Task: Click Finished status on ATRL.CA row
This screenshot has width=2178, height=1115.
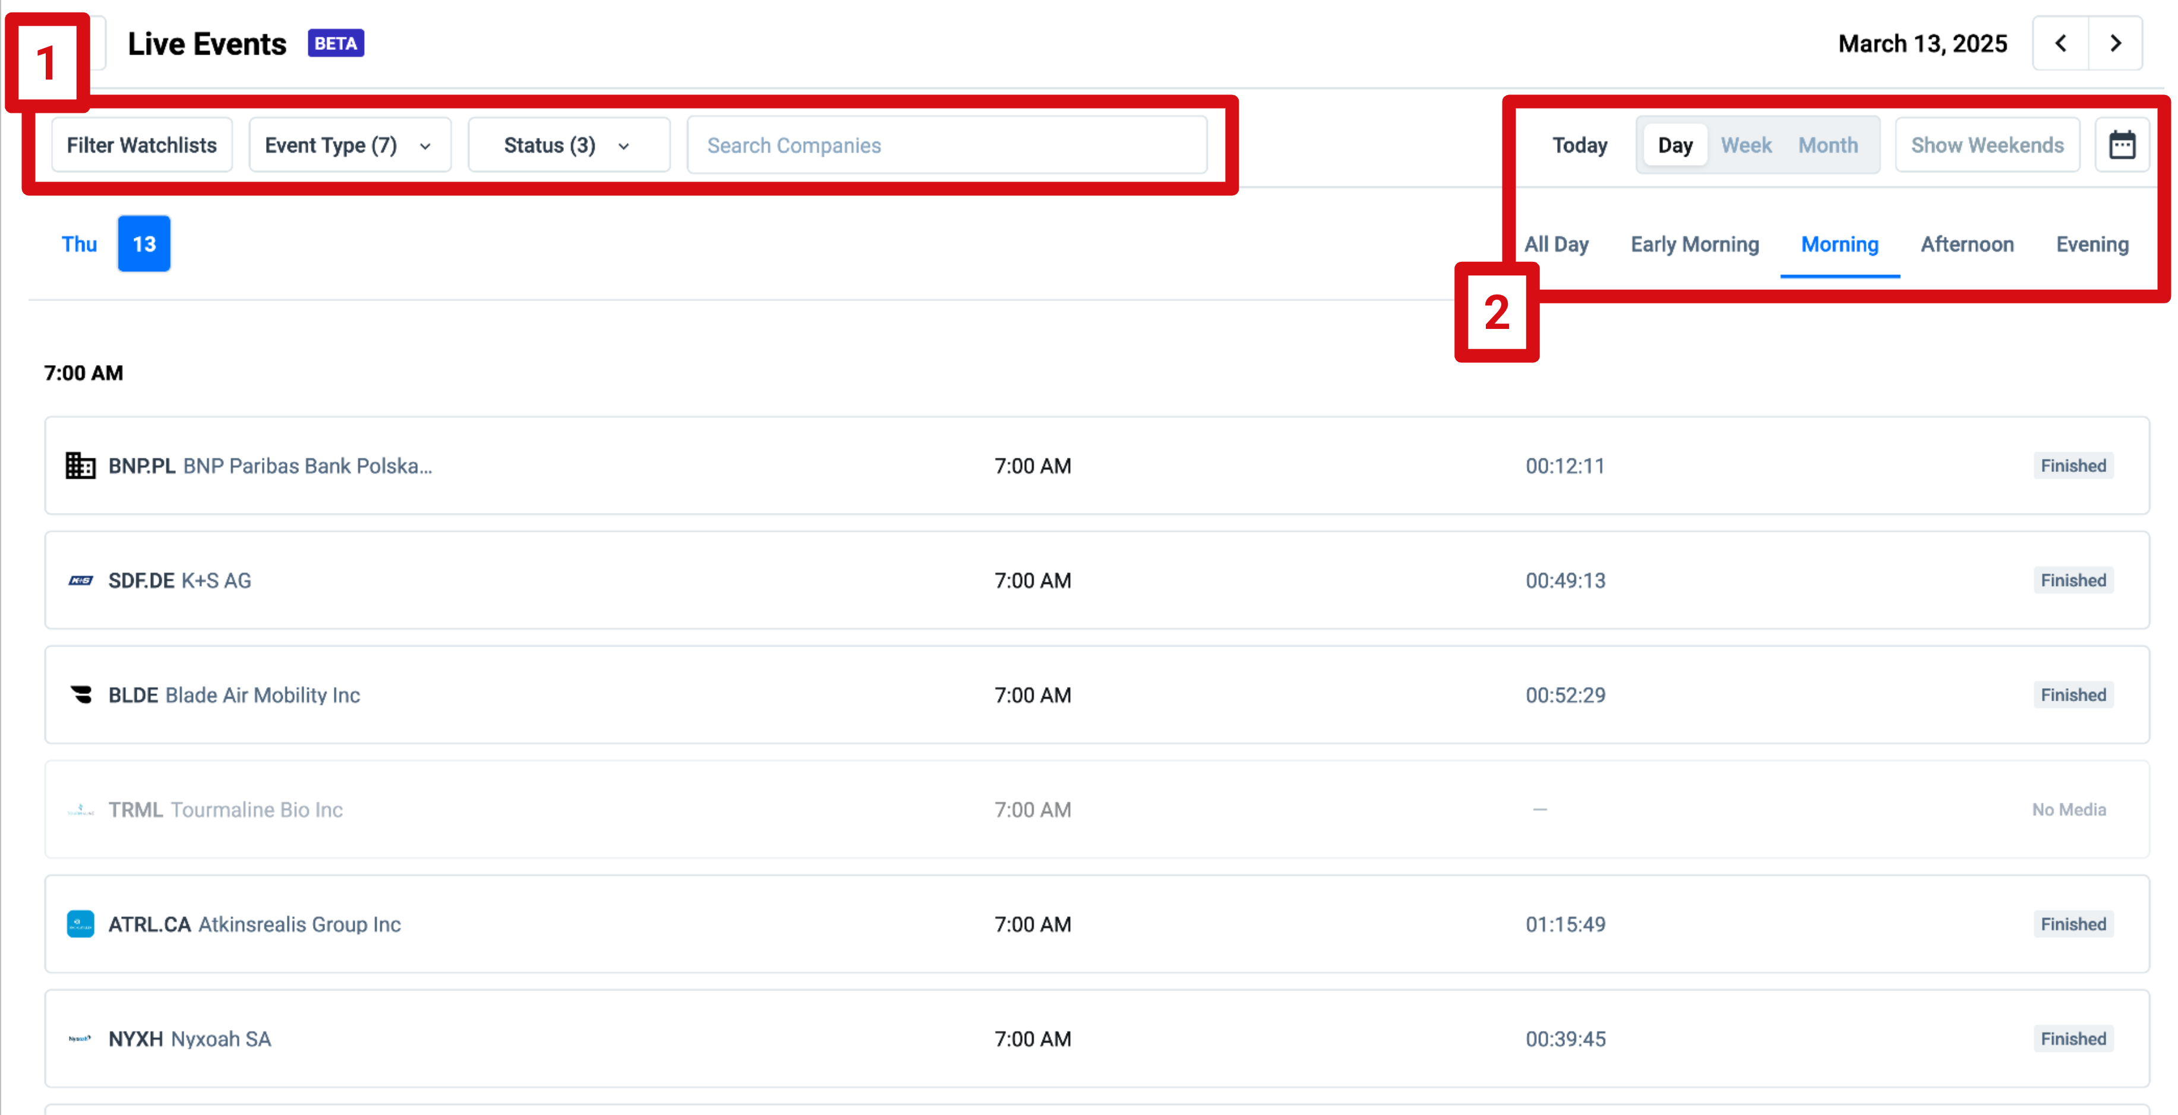Action: coord(2073,923)
